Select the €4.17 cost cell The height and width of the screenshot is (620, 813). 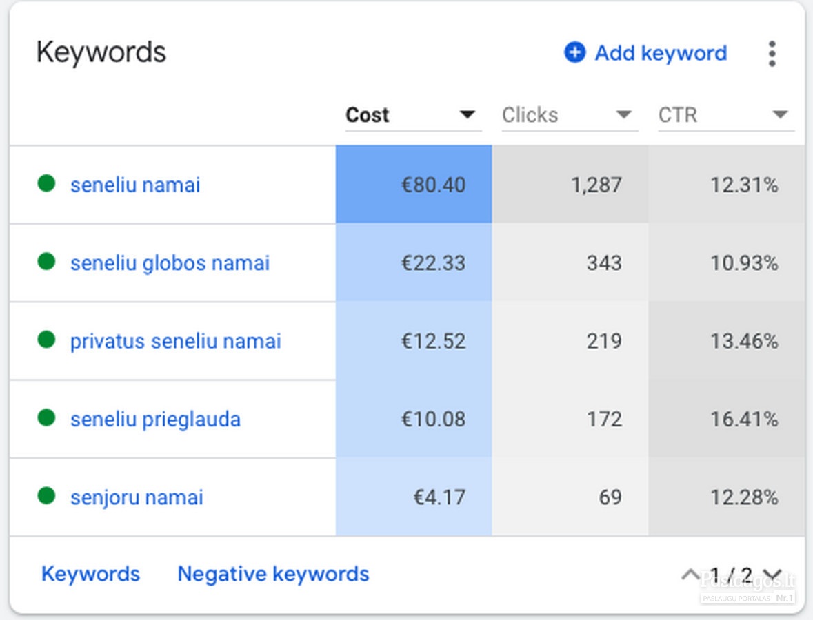[x=414, y=497]
